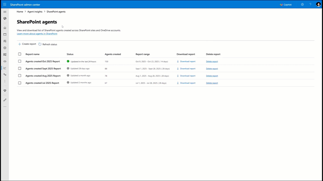The image size is (323, 181).
Task: Open the diamond premium icon in rail
Action: (5, 90)
